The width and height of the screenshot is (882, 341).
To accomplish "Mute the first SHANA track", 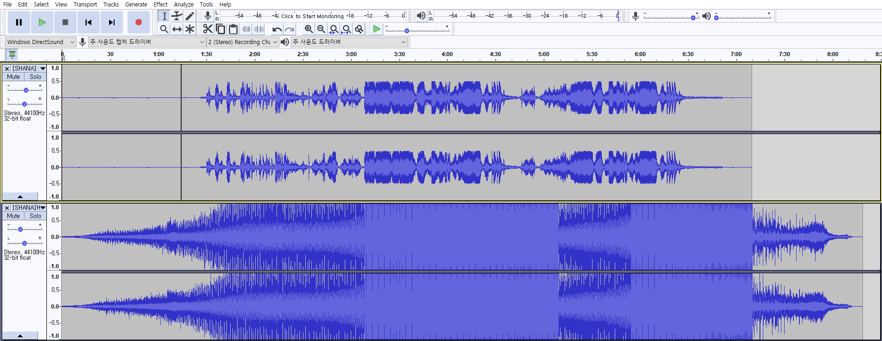I will [x=13, y=77].
